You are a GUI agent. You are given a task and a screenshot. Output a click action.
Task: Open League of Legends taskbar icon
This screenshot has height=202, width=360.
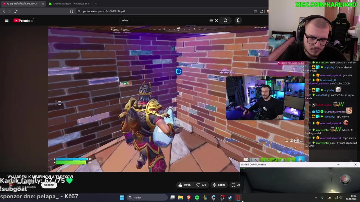pyautogui.click(x=205, y=198)
